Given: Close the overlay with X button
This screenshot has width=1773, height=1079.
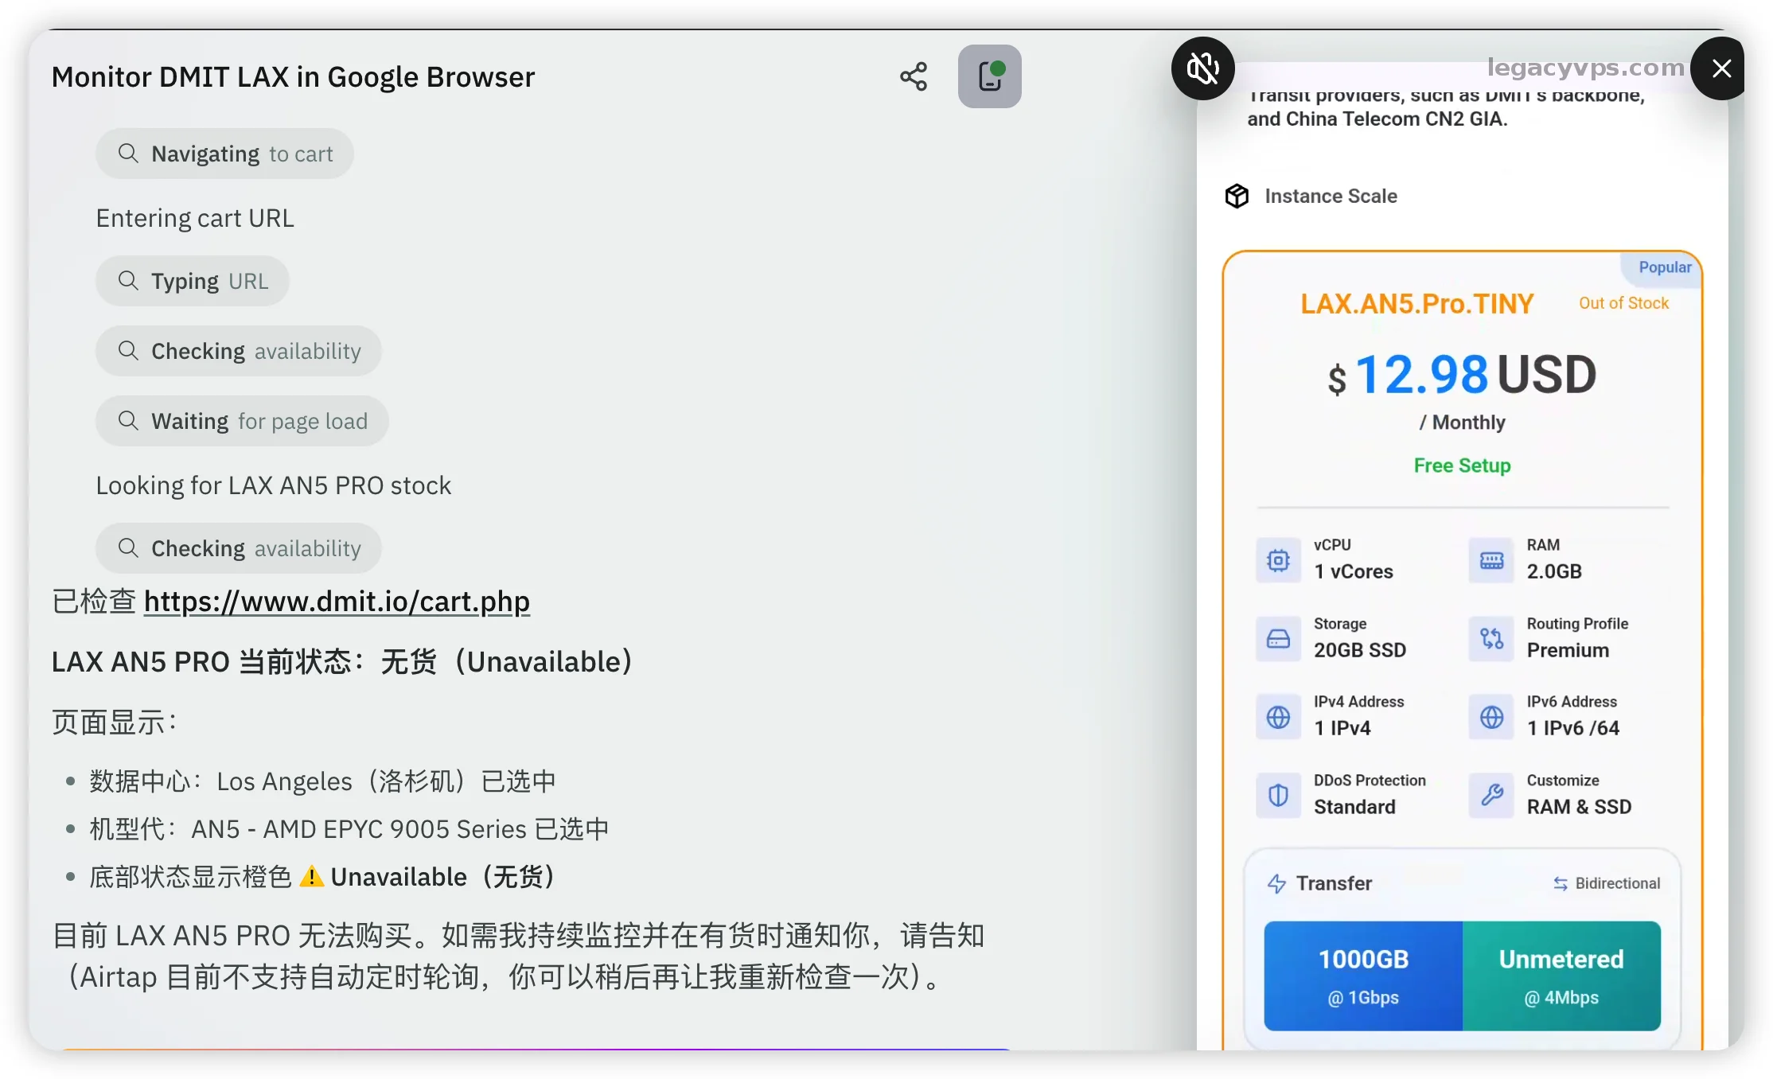Looking at the screenshot, I should point(1720,68).
